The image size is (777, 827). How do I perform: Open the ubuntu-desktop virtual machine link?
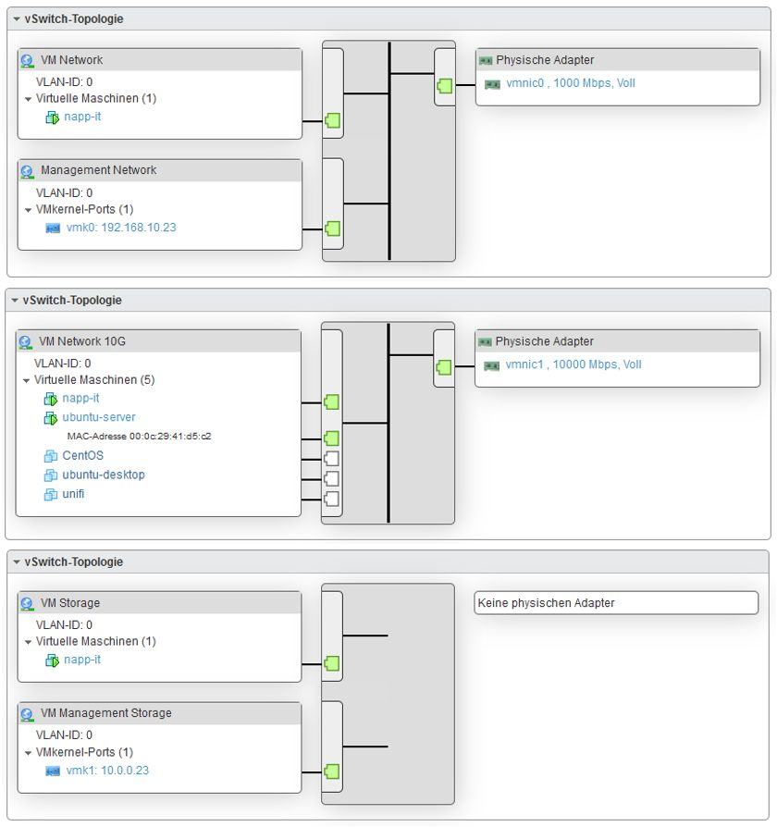click(104, 475)
